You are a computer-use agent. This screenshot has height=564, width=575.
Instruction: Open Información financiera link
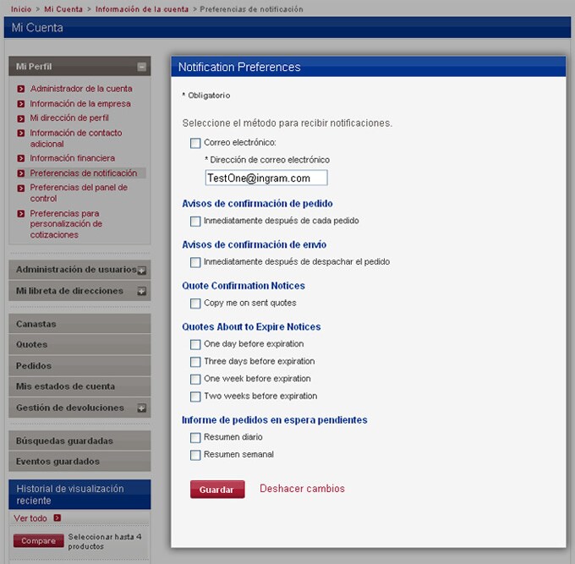[73, 158]
